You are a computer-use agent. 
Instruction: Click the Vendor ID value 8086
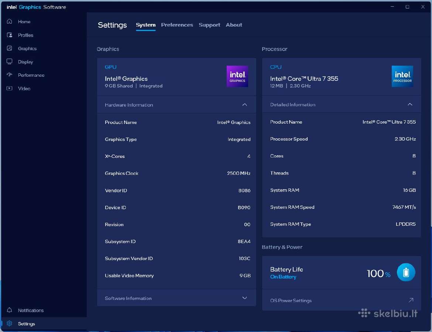coord(244,190)
